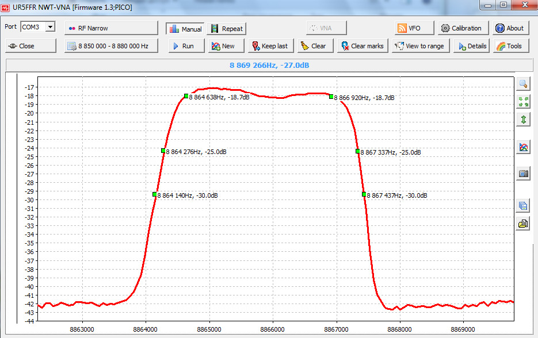Viewport: 538px width, 338px height.
Task: Click the save copies disk icon
Action: tap(523, 206)
